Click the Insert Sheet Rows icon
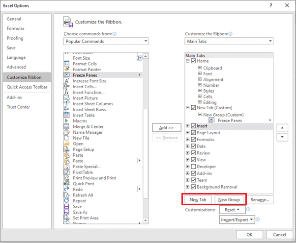Screen dimensions: 296x243 66,109
